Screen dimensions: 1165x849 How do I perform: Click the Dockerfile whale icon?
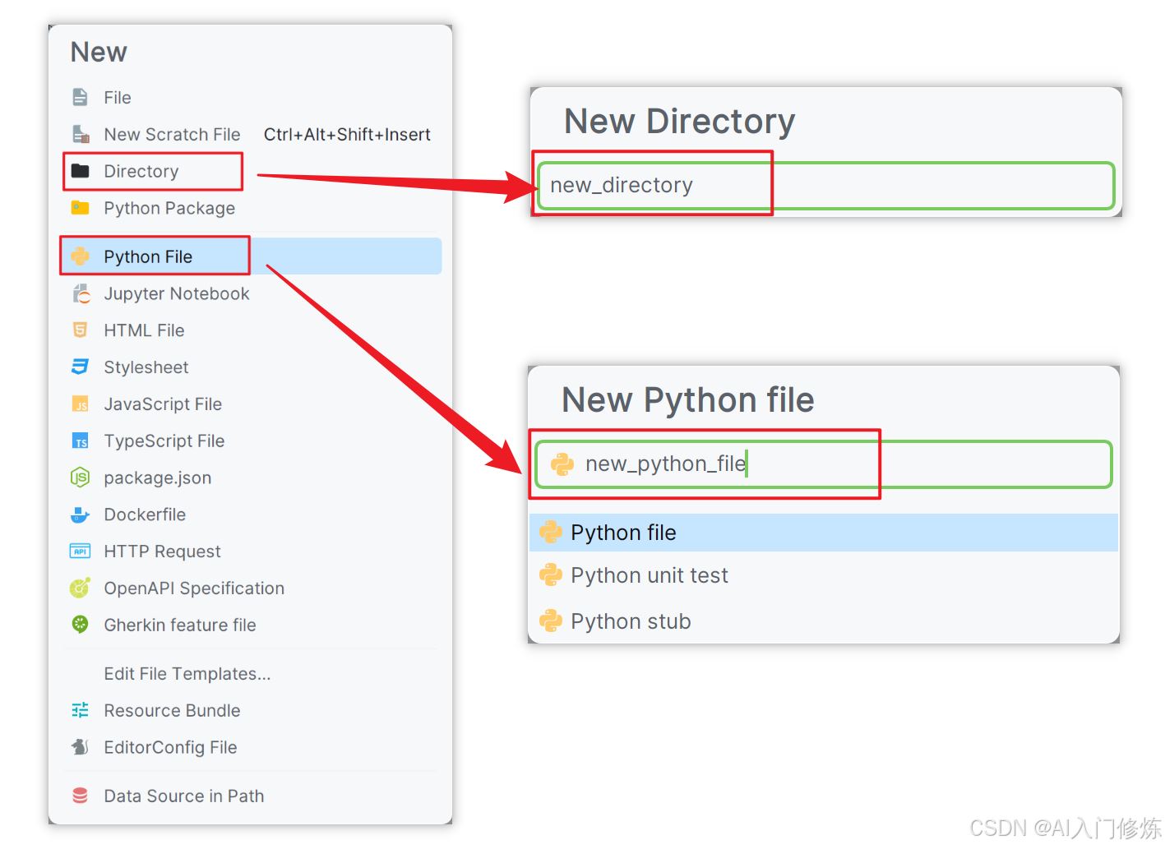point(80,514)
